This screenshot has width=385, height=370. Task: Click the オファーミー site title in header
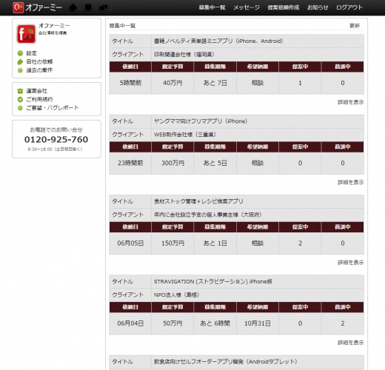point(44,7)
